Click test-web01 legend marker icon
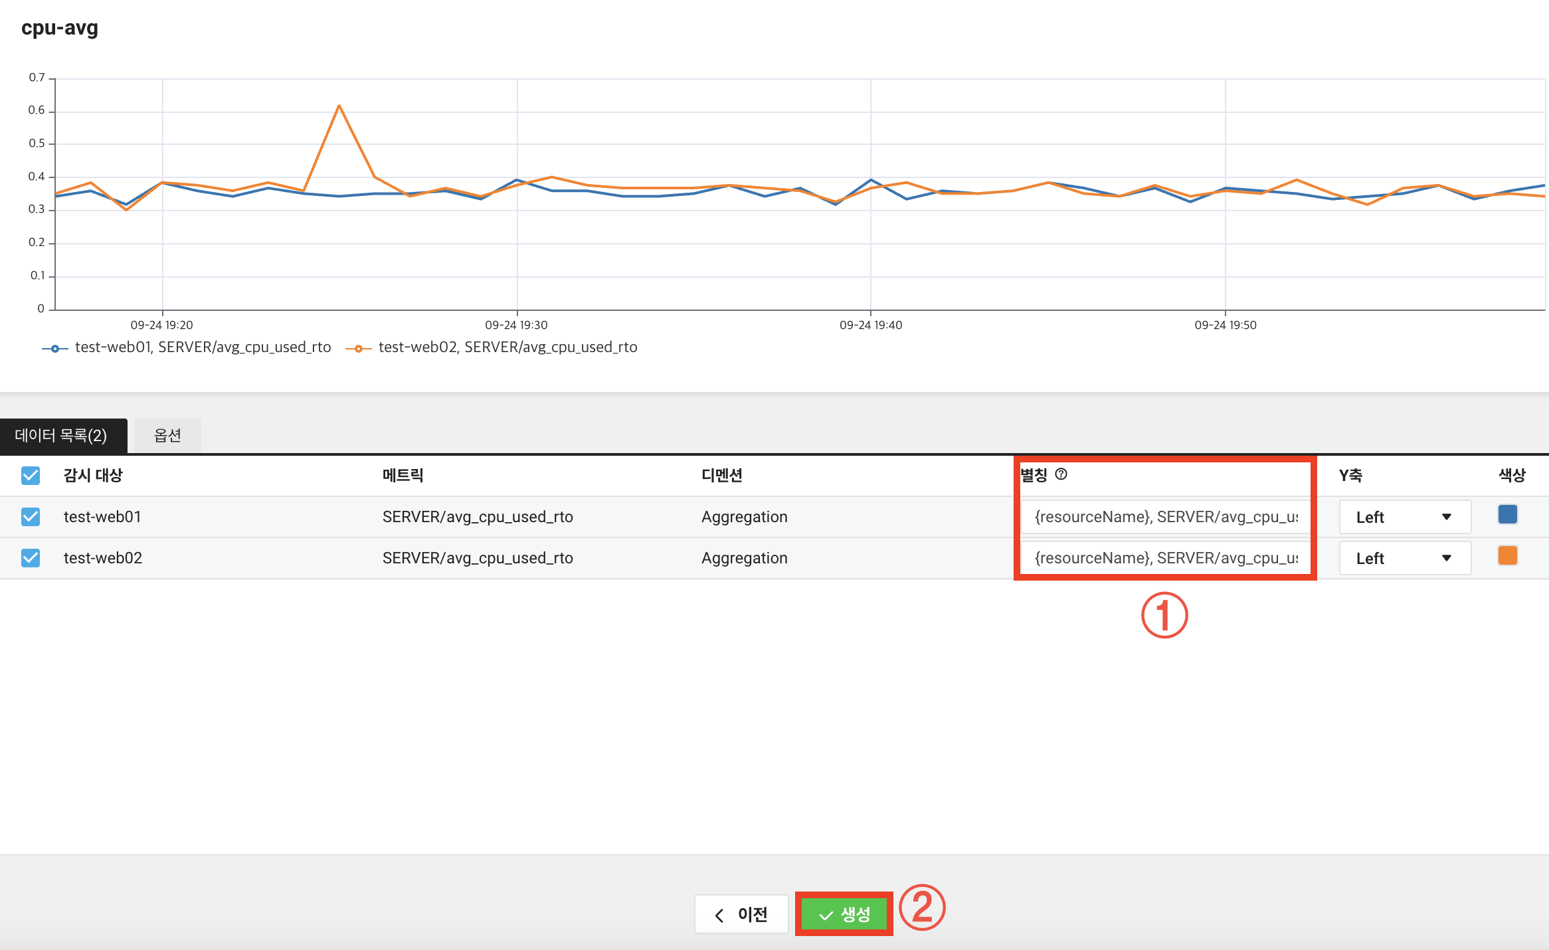The height and width of the screenshot is (950, 1549). click(55, 349)
